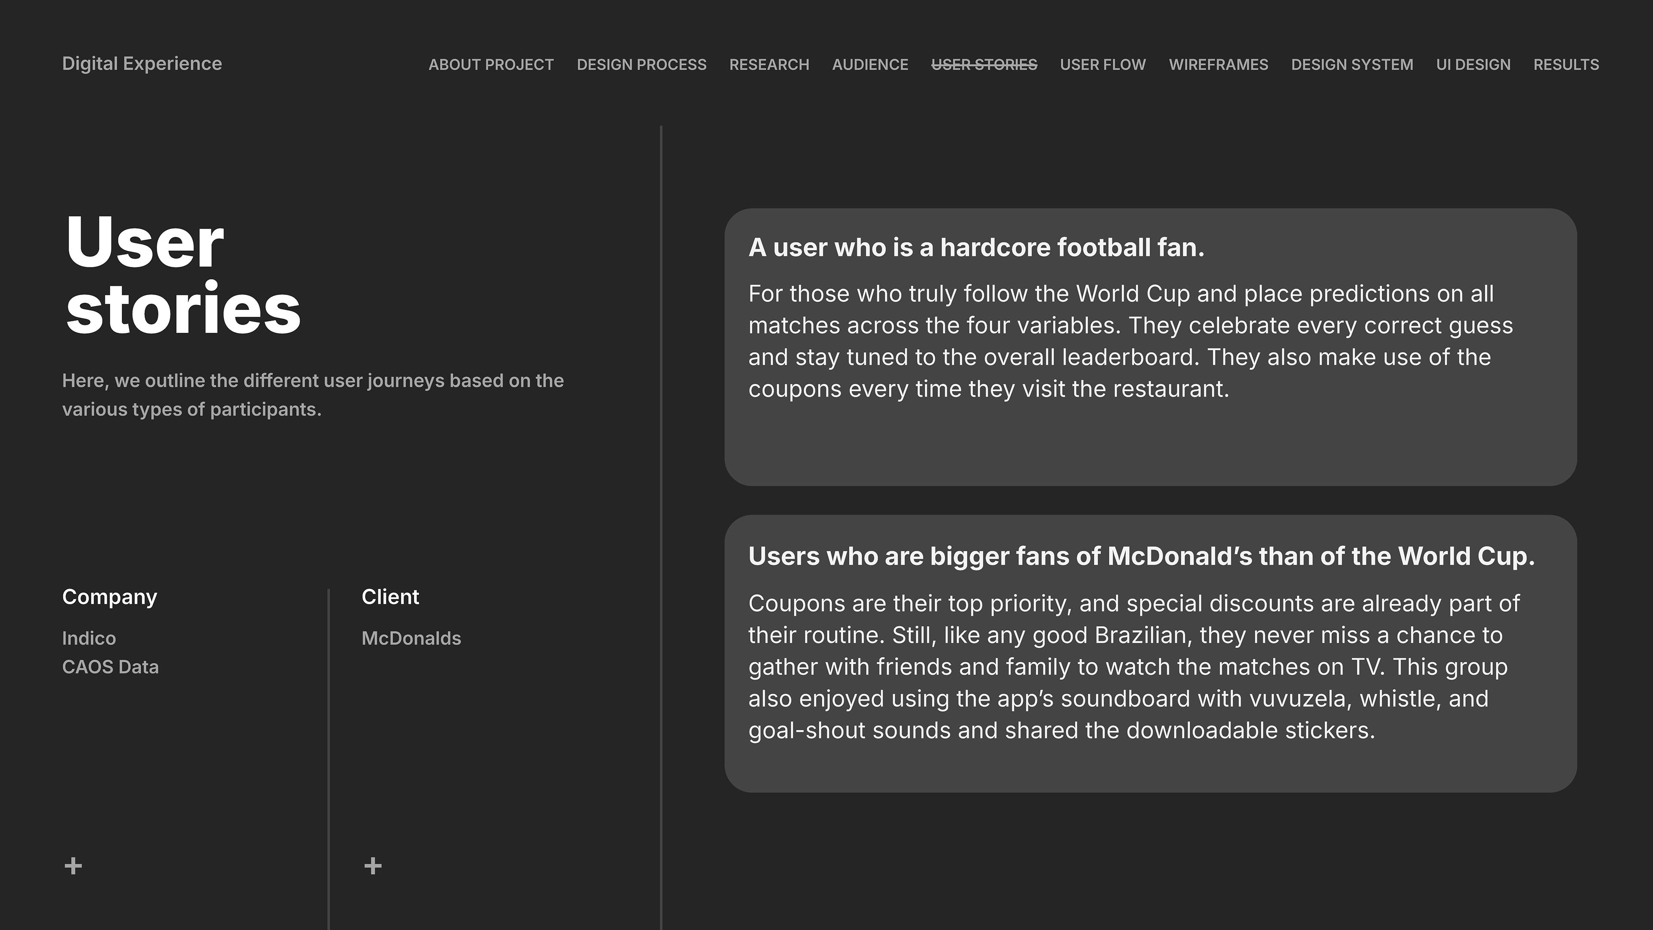Viewport: 1653px width, 930px height.
Task: Open the About Project menu item
Action: [x=491, y=65]
